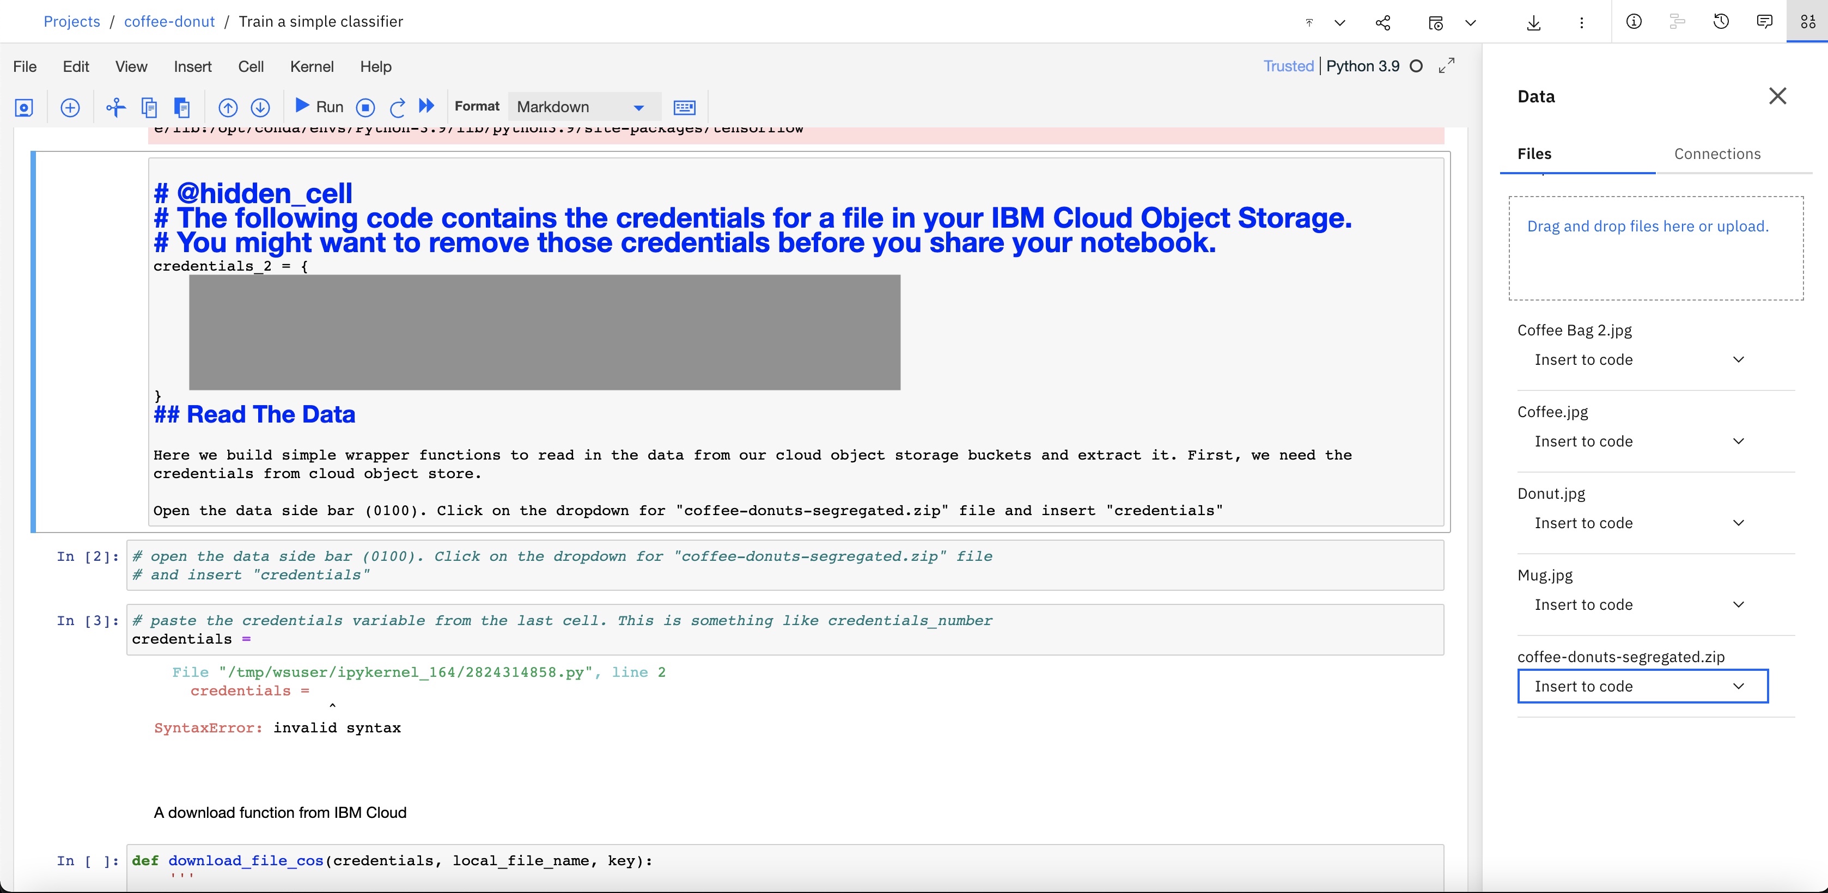This screenshot has width=1828, height=893.
Task: Open the notebook info panel icon
Action: coord(1634,22)
